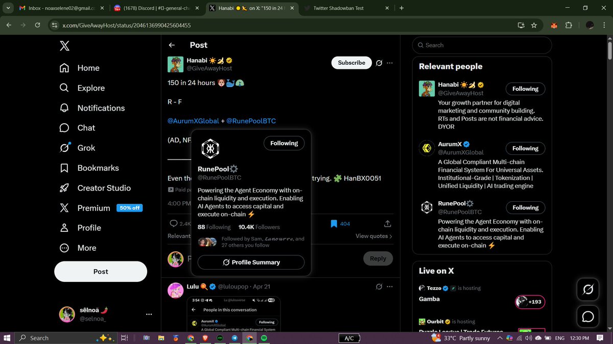Click the Profile Summary button

pyautogui.click(x=251, y=262)
